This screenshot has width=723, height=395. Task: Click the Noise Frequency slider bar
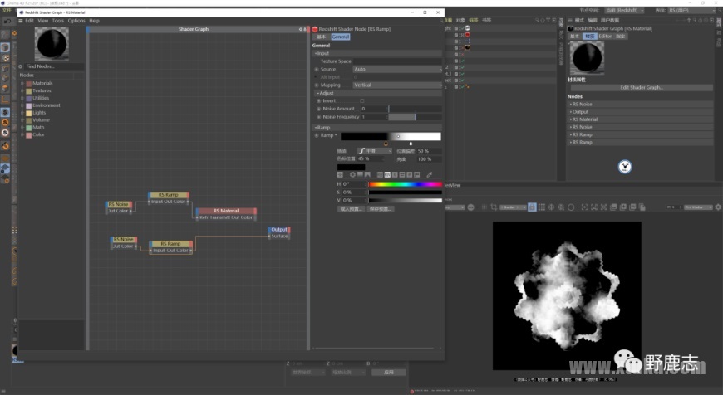pos(415,117)
